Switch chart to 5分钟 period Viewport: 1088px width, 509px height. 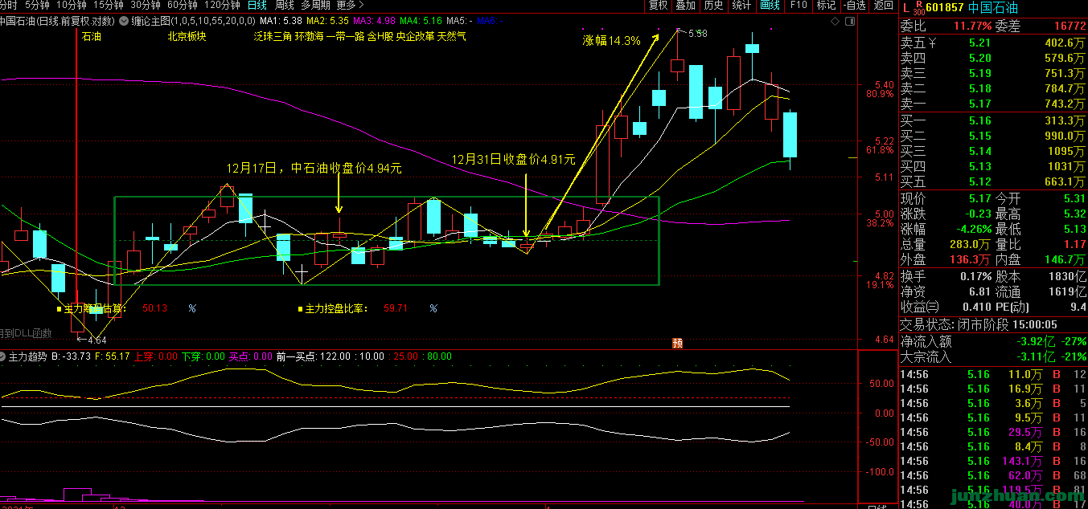(x=37, y=5)
